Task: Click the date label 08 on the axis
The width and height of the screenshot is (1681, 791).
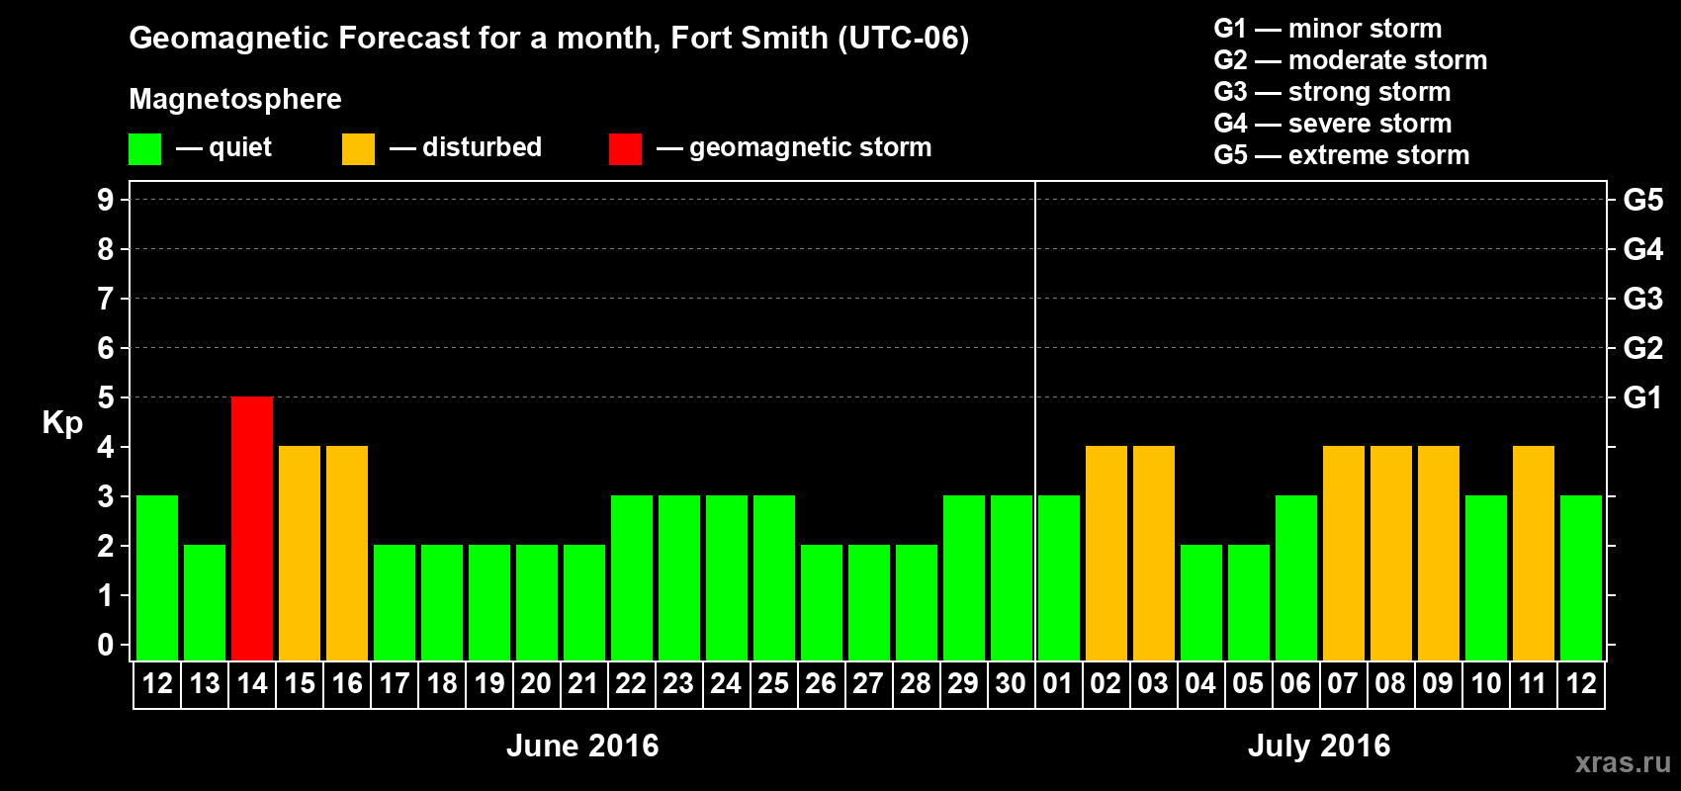Action: coord(1390,684)
